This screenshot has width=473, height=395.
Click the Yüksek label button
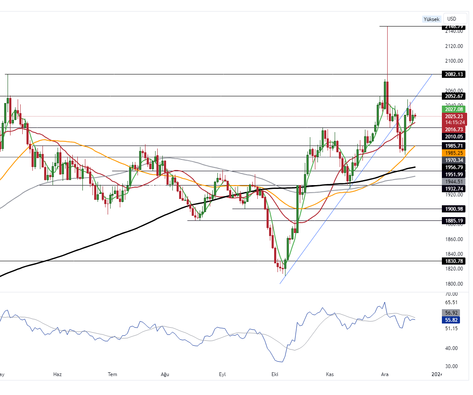pyautogui.click(x=431, y=19)
